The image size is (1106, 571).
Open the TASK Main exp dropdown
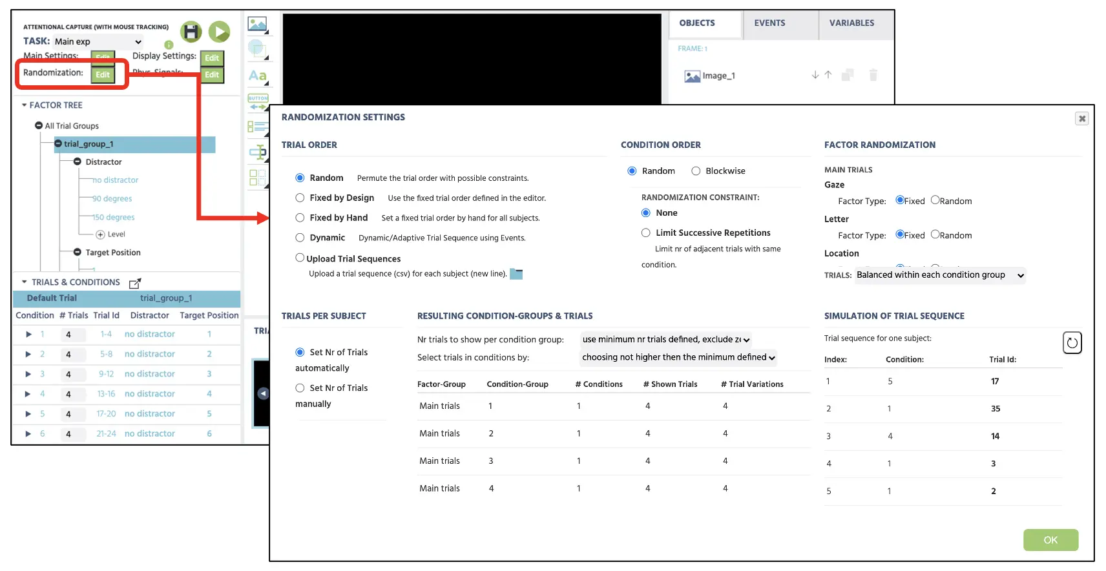point(98,41)
